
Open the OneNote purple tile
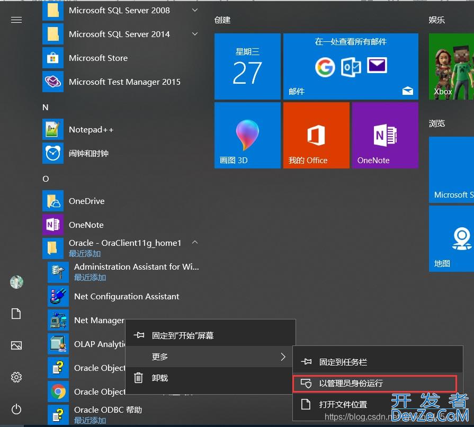click(x=384, y=135)
